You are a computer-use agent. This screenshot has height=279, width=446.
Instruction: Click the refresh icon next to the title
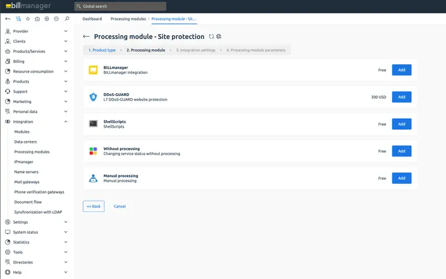pyautogui.click(x=211, y=36)
